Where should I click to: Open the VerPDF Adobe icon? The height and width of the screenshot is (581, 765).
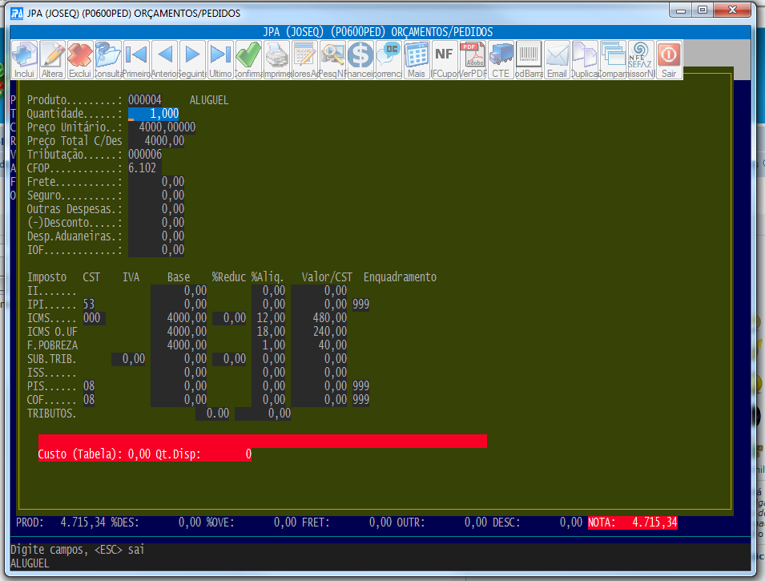point(472,60)
